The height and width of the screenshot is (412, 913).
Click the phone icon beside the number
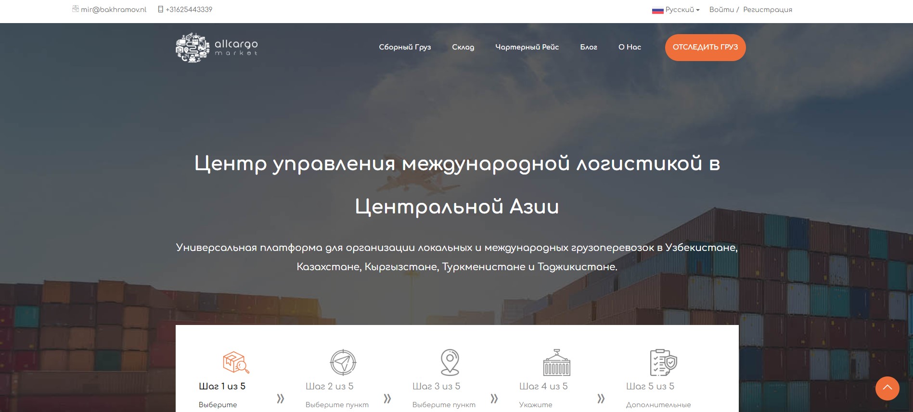point(161,9)
